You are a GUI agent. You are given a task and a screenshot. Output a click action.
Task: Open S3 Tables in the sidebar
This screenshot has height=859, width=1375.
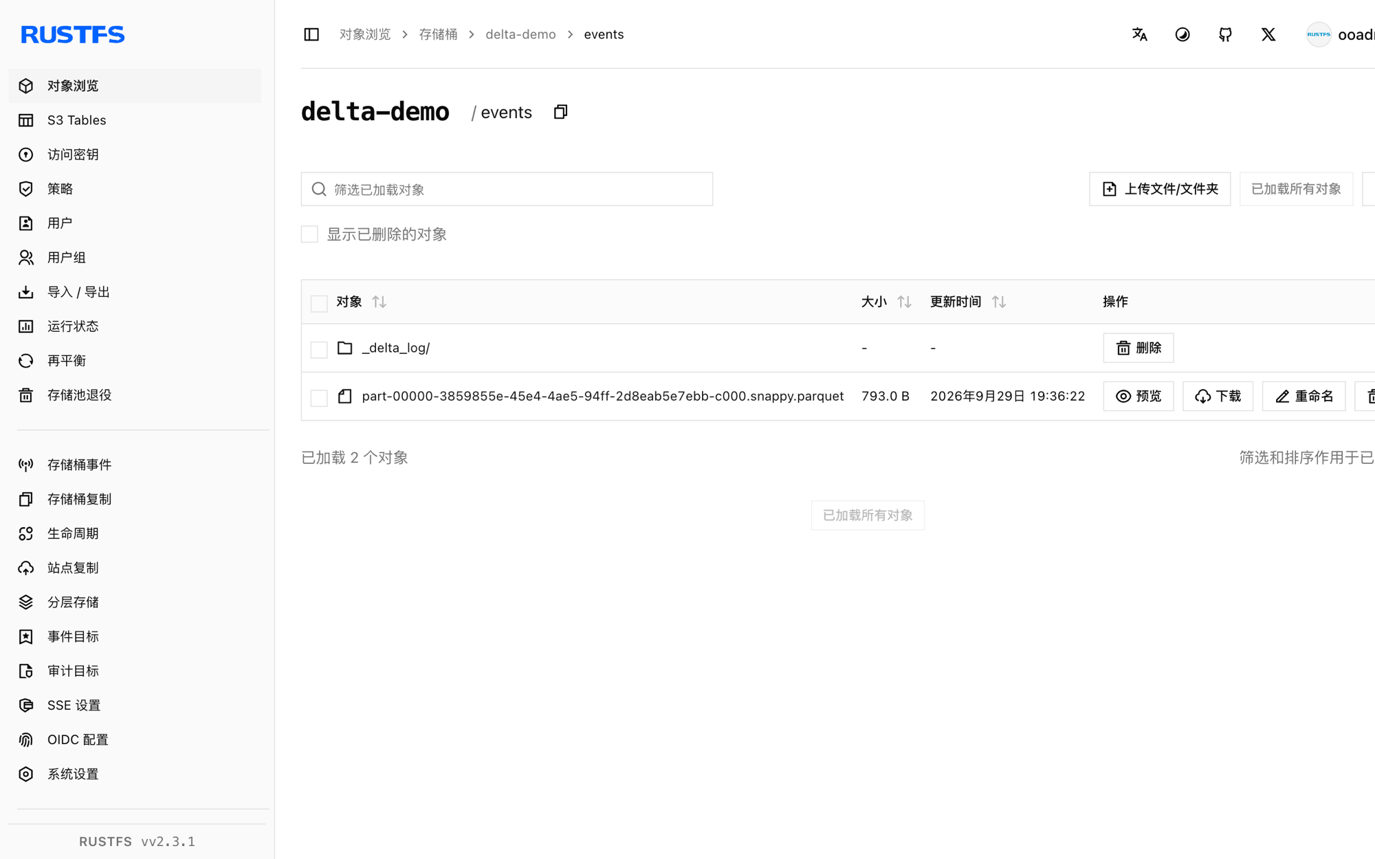click(x=135, y=120)
